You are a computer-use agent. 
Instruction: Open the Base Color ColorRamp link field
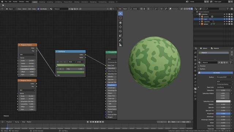pos(224,87)
